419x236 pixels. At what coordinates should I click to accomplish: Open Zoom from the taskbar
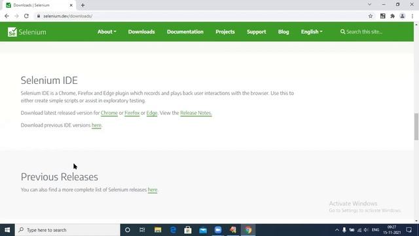pos(218,230)
